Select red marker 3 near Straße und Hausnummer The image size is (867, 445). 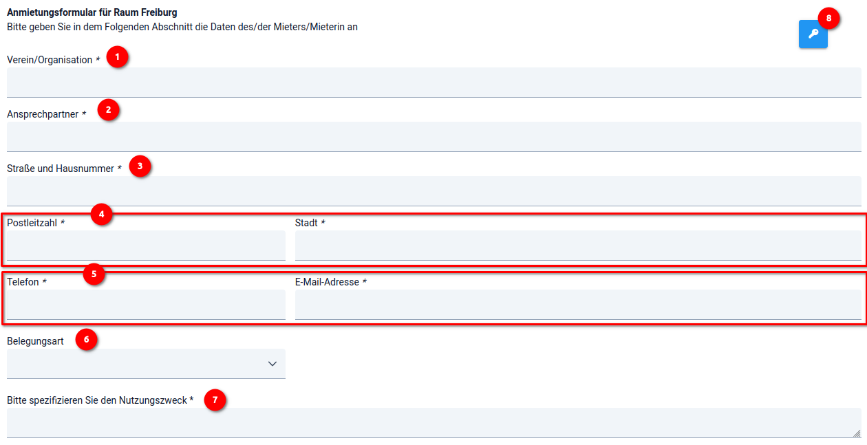140,166
